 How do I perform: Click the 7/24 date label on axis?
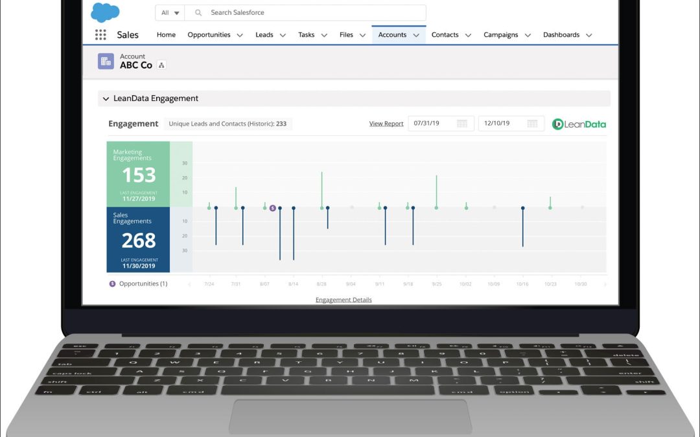tap(209, 284)
